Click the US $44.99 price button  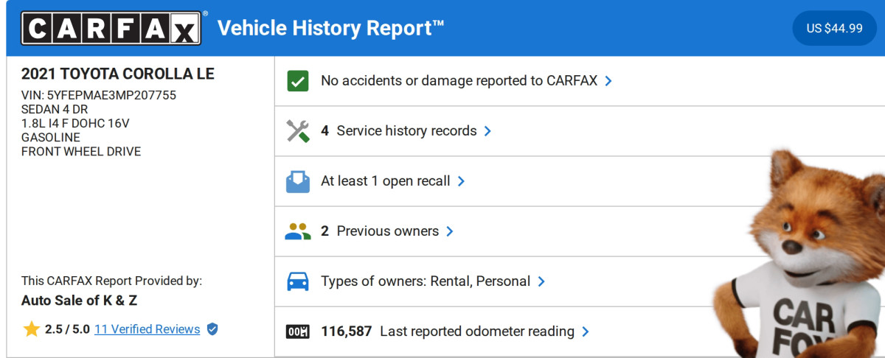(x=834, y=28)
